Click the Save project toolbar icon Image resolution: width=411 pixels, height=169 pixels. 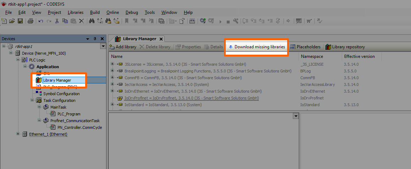tap(20, 21)
